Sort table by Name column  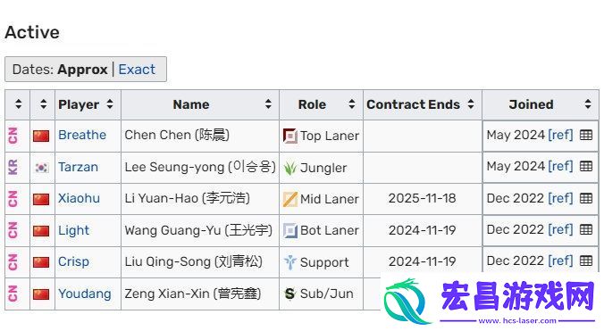pos(199,104)
